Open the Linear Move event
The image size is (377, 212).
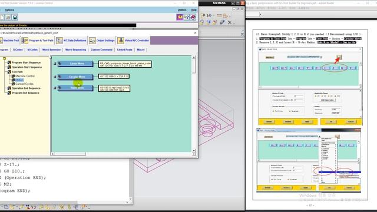75,64
